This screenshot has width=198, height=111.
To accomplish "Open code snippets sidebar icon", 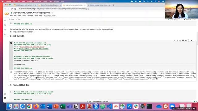I will 5,30.
